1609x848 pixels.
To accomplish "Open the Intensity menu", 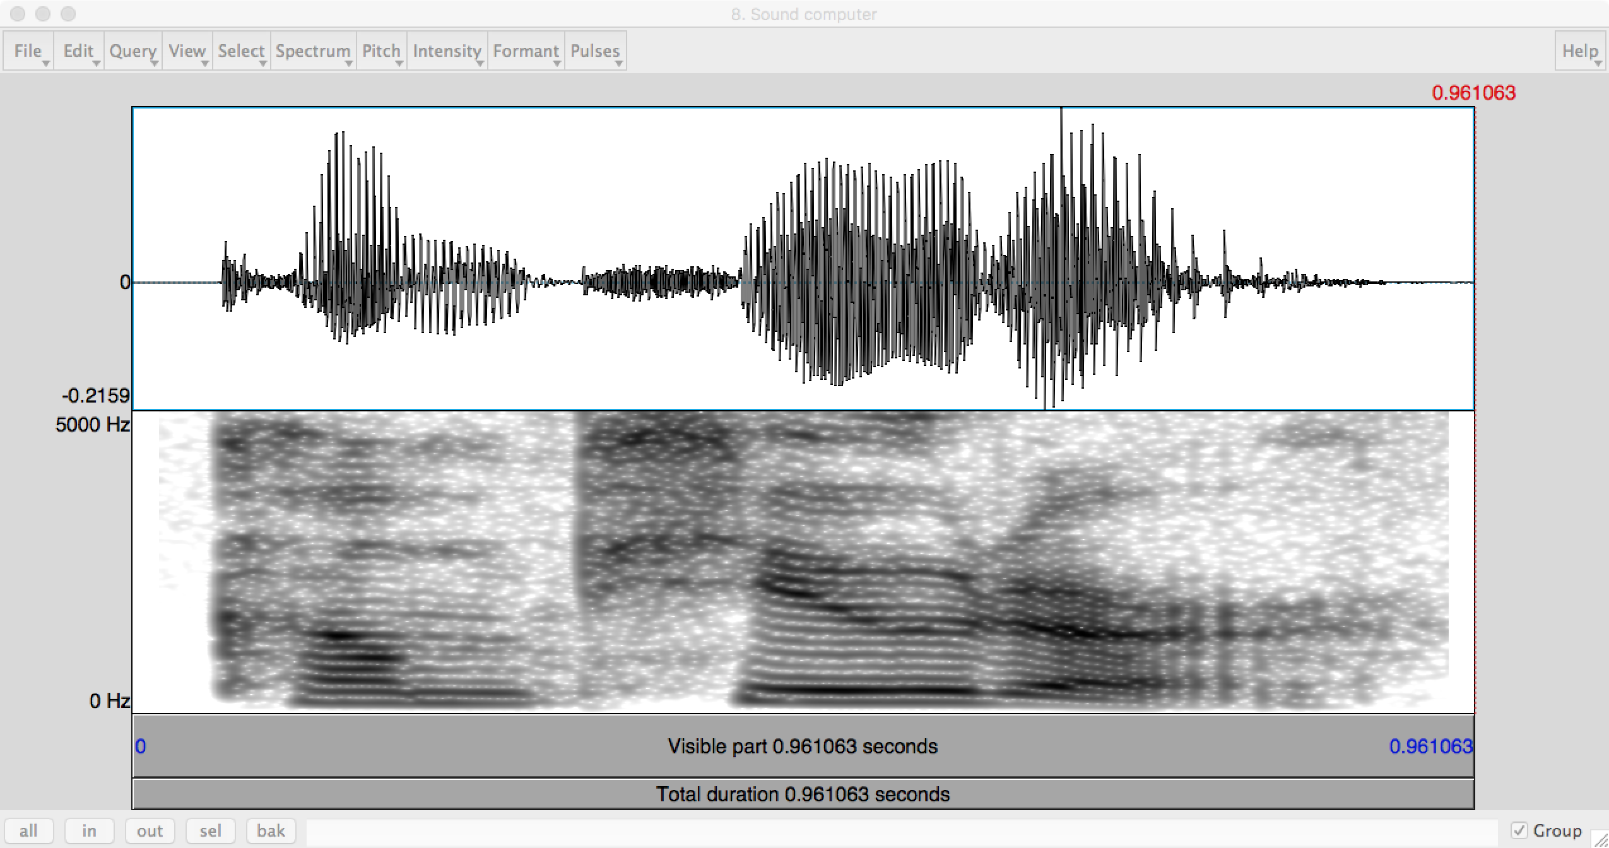I will click(447, 51).
